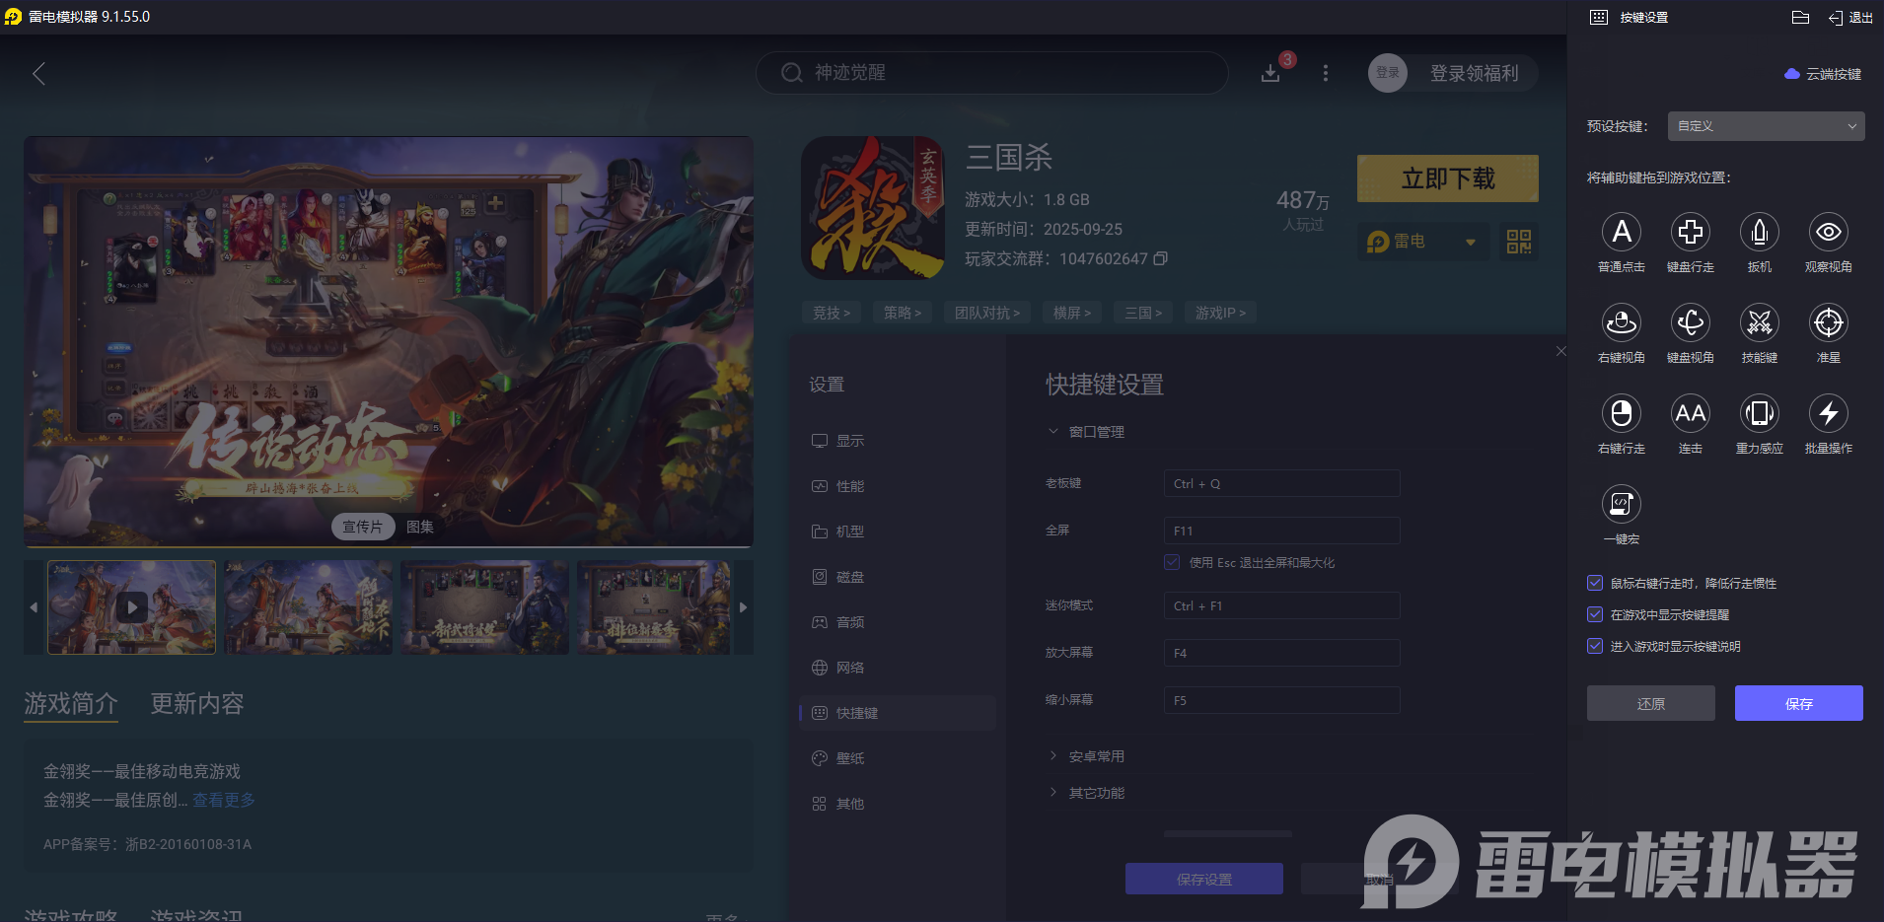This screenshot has height=922, width=1884.
Task: Toggle 在游戏中显示按键提醒 checkbox
Action: [1595, 614]
